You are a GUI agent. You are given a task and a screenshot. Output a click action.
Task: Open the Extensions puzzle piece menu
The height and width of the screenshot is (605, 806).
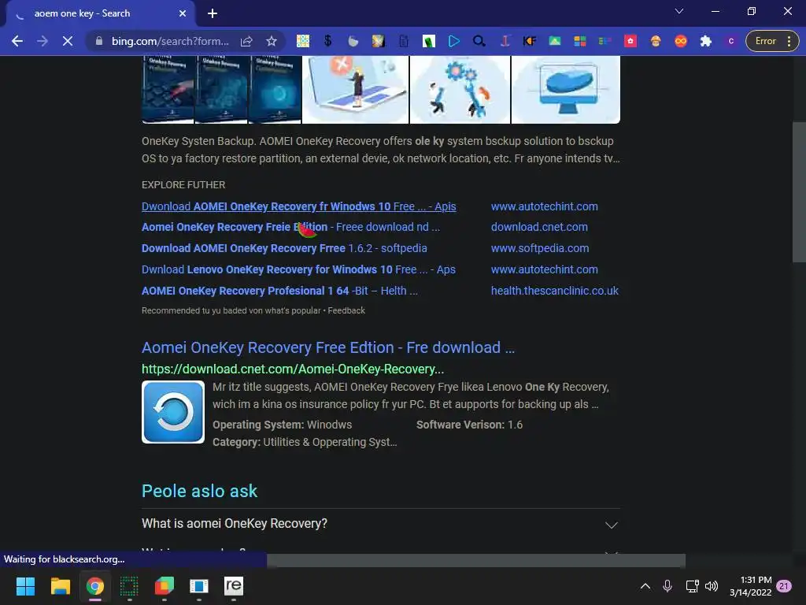coord(706,41)
